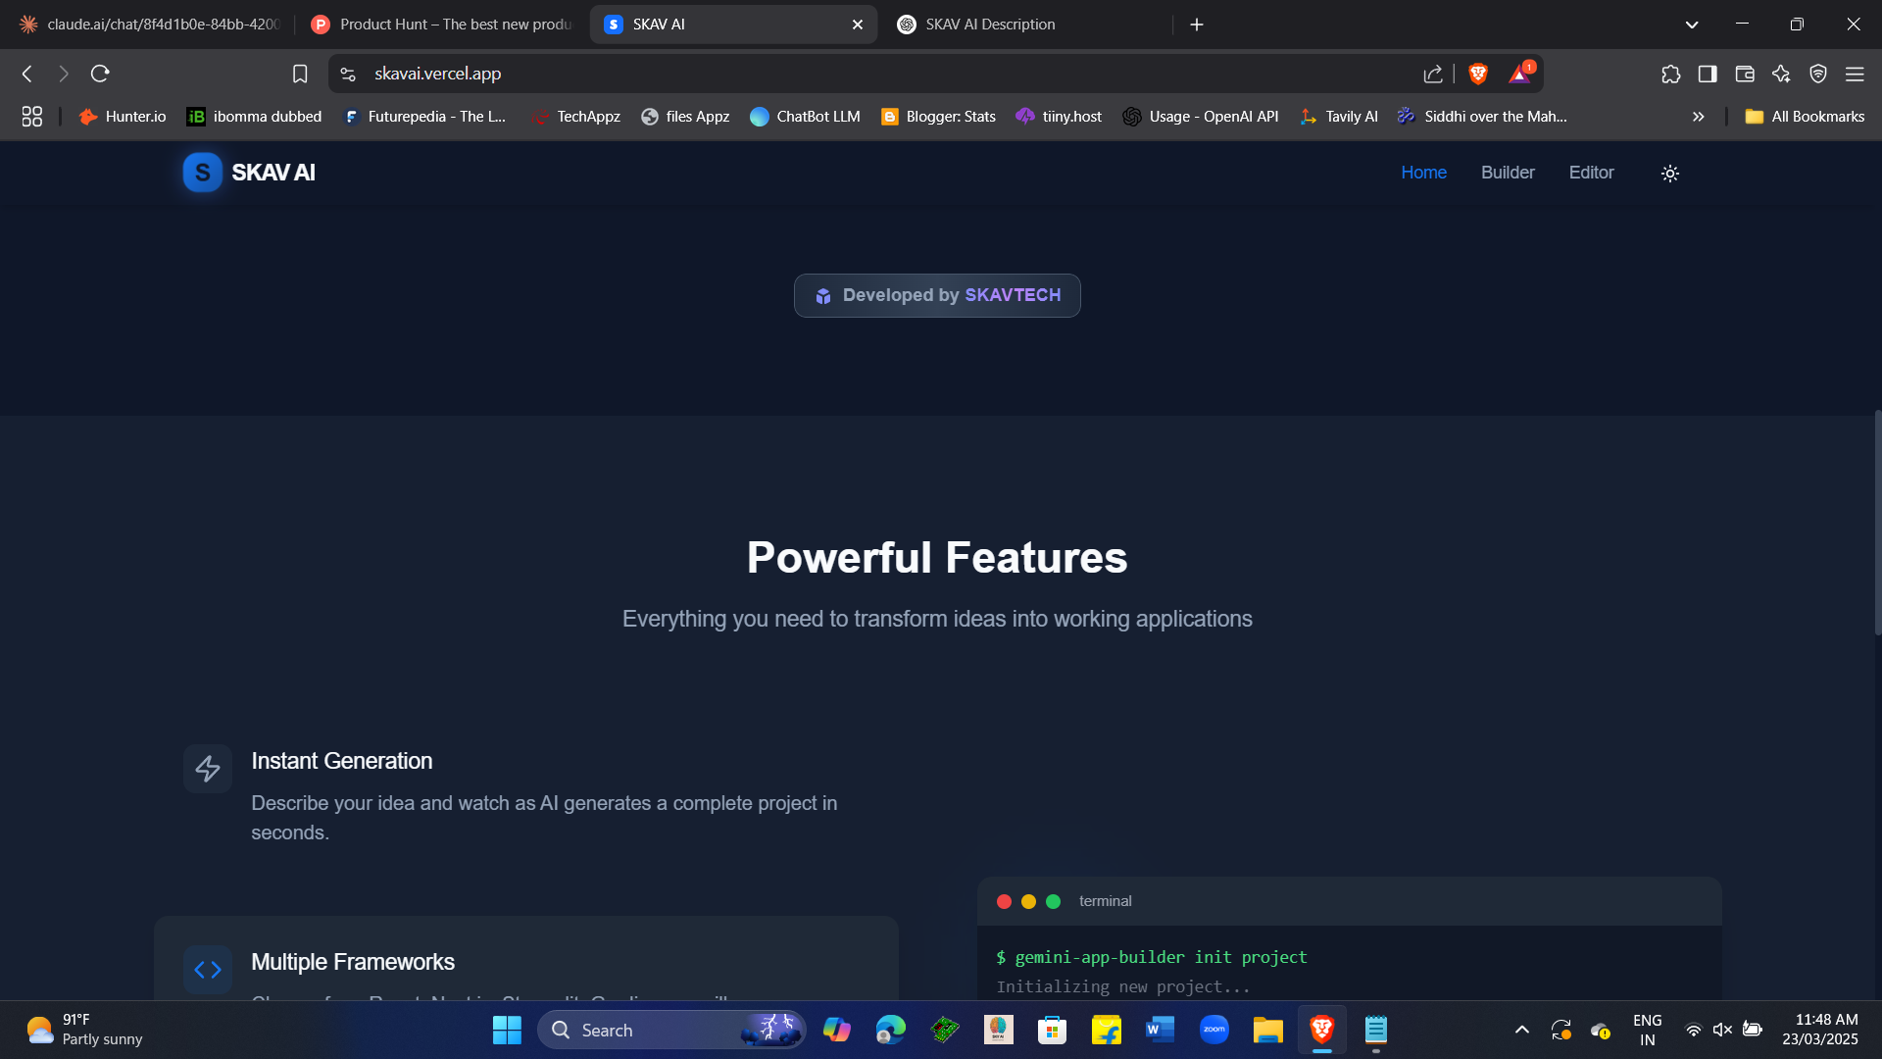Show hidden system tray icons
This screenshot has width=1882, height=1059.
[1521, 1031]
